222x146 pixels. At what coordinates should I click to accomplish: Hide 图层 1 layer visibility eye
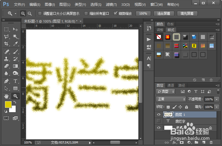click(x=159, y=114)
